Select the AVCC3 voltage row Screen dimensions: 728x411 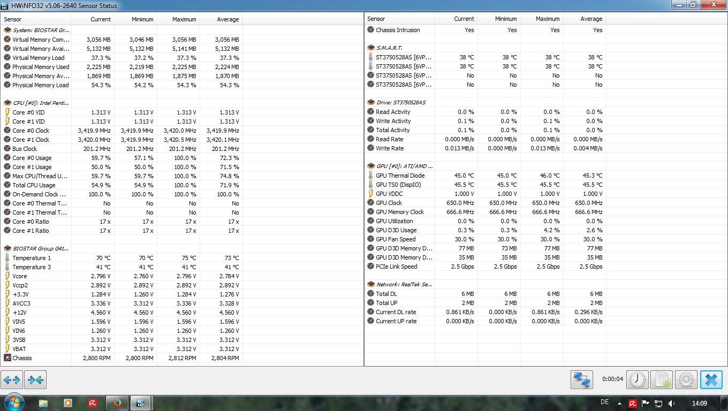click(x=121, y=303)
